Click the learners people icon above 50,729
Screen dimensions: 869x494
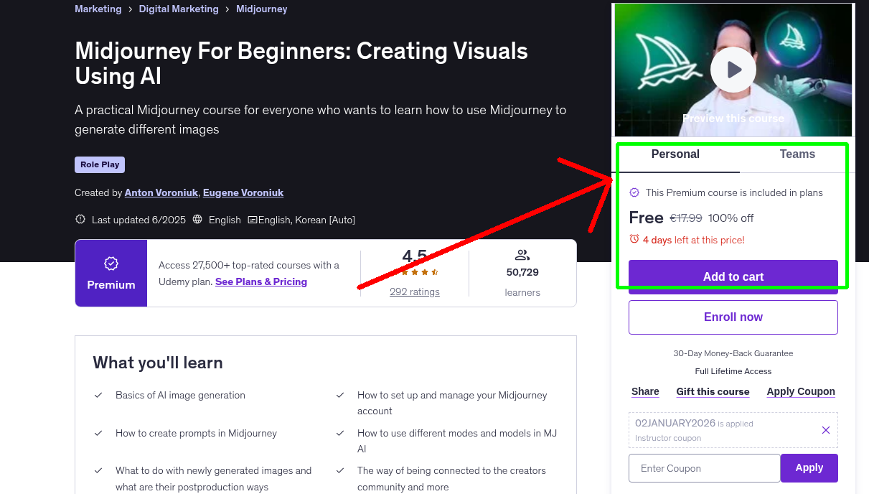[522, 254]
